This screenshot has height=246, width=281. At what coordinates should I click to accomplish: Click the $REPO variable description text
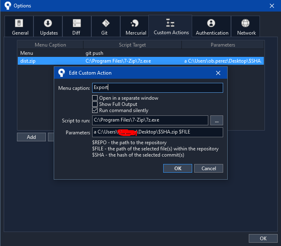129,143
